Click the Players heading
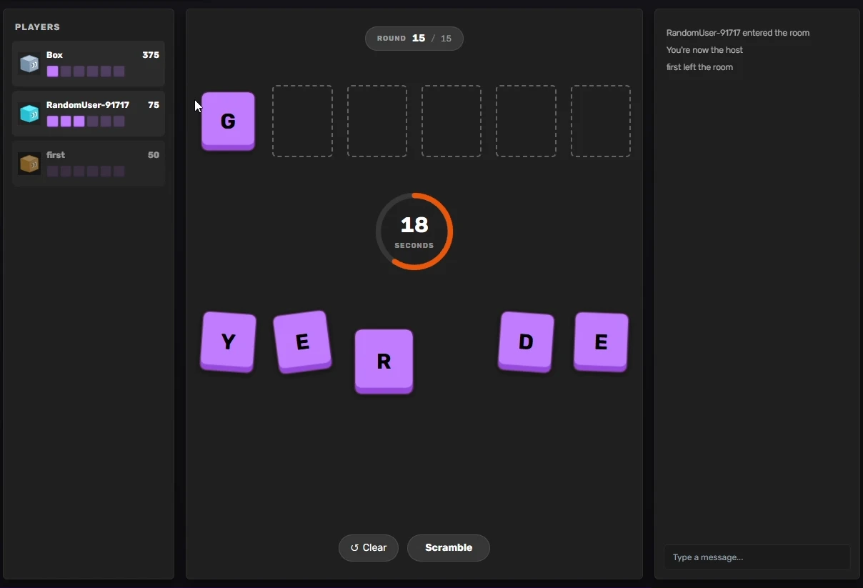This screenshot has width=863, height=588. [37, 27]
